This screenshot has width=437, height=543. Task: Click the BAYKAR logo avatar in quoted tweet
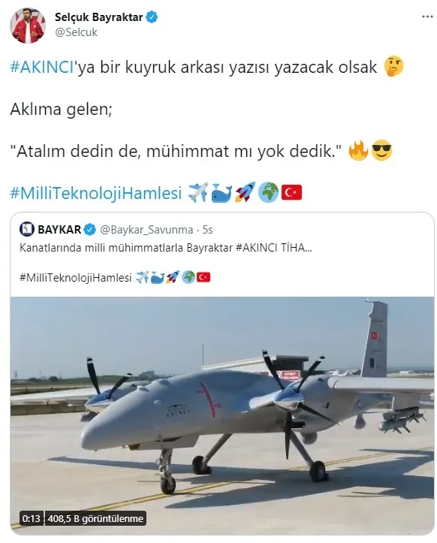27,229
